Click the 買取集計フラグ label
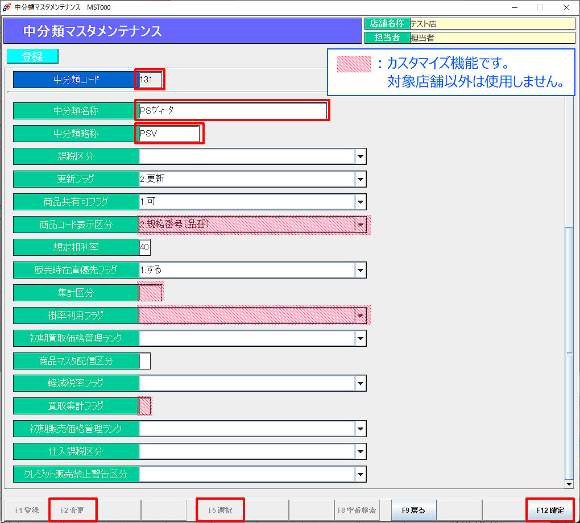The image size is (580, 523). (x=76, y=406)
